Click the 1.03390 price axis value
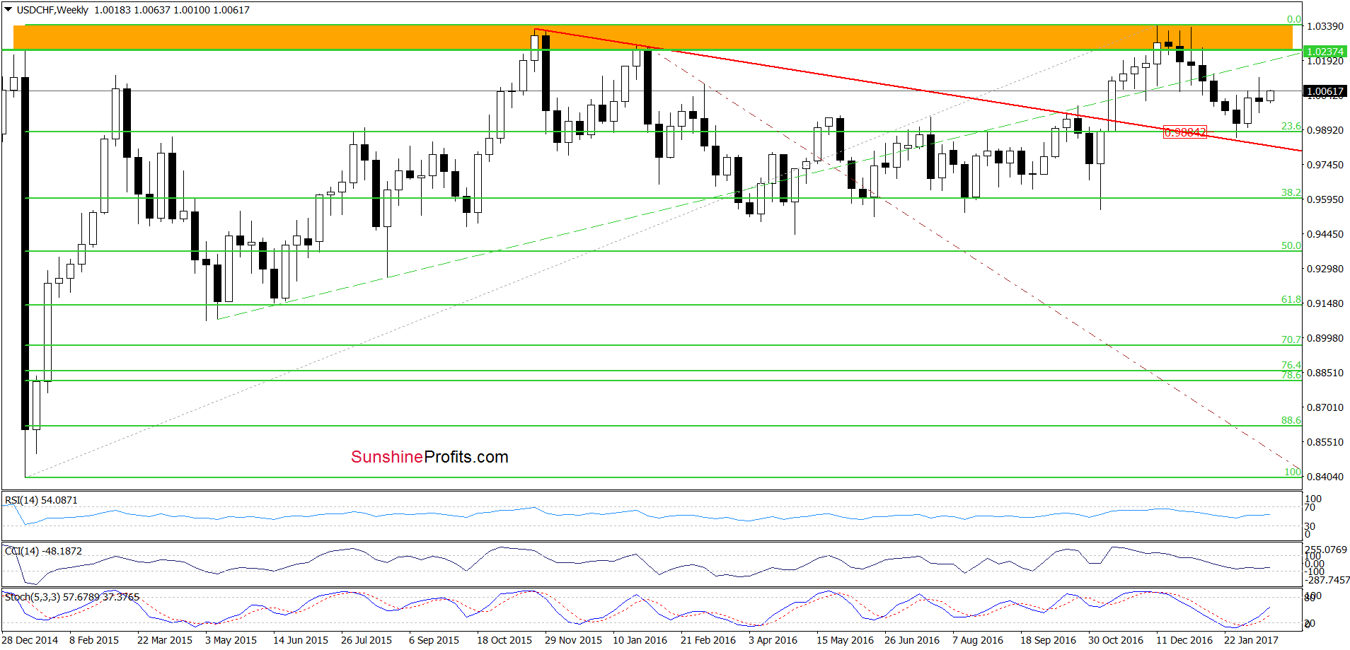Screen dimensions: 1350x650 pos(1325,26)
